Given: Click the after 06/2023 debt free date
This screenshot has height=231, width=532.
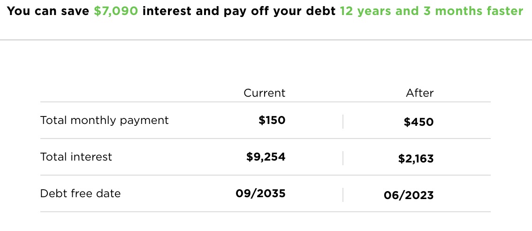Looking at the screenshot, I should click(409, 196).
